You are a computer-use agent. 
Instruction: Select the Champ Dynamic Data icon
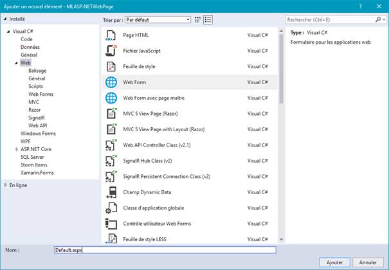[x=111, y=192]
